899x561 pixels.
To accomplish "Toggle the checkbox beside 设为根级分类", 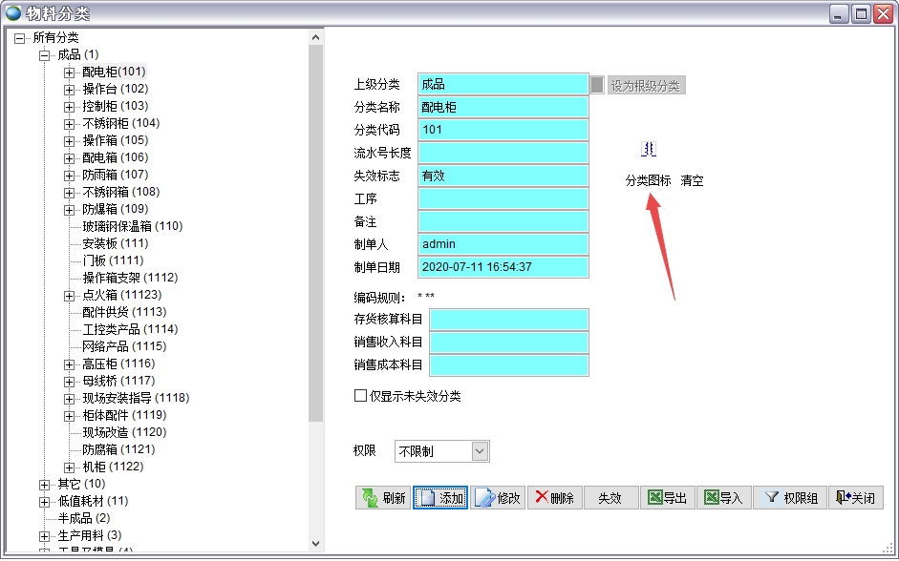I will click(x=597, y=85).
